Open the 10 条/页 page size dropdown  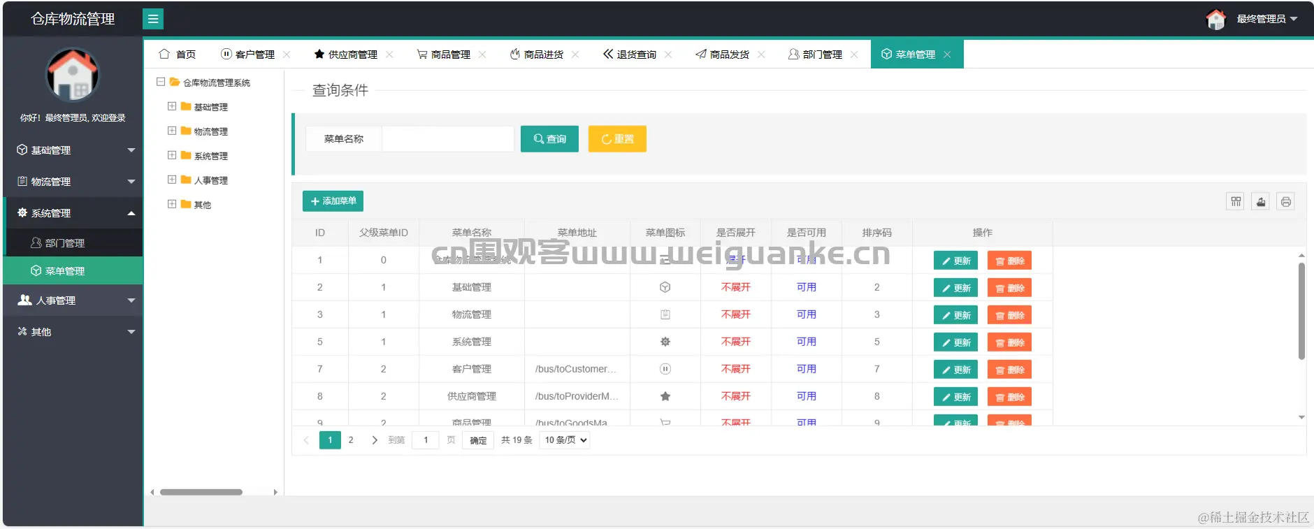565,440
